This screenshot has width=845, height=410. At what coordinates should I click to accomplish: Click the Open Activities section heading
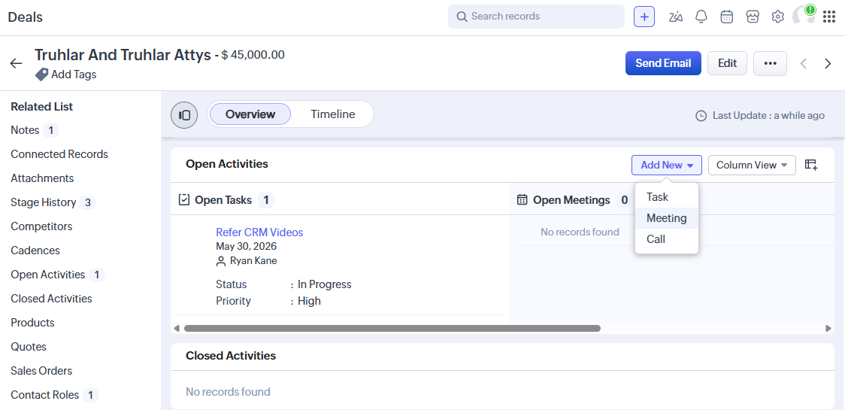[227, 163]
